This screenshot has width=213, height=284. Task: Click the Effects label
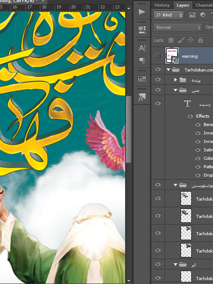click(x=202, y=116)
